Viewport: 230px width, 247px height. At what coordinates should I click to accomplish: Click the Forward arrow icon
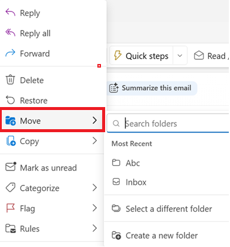[x=10, y=53]
